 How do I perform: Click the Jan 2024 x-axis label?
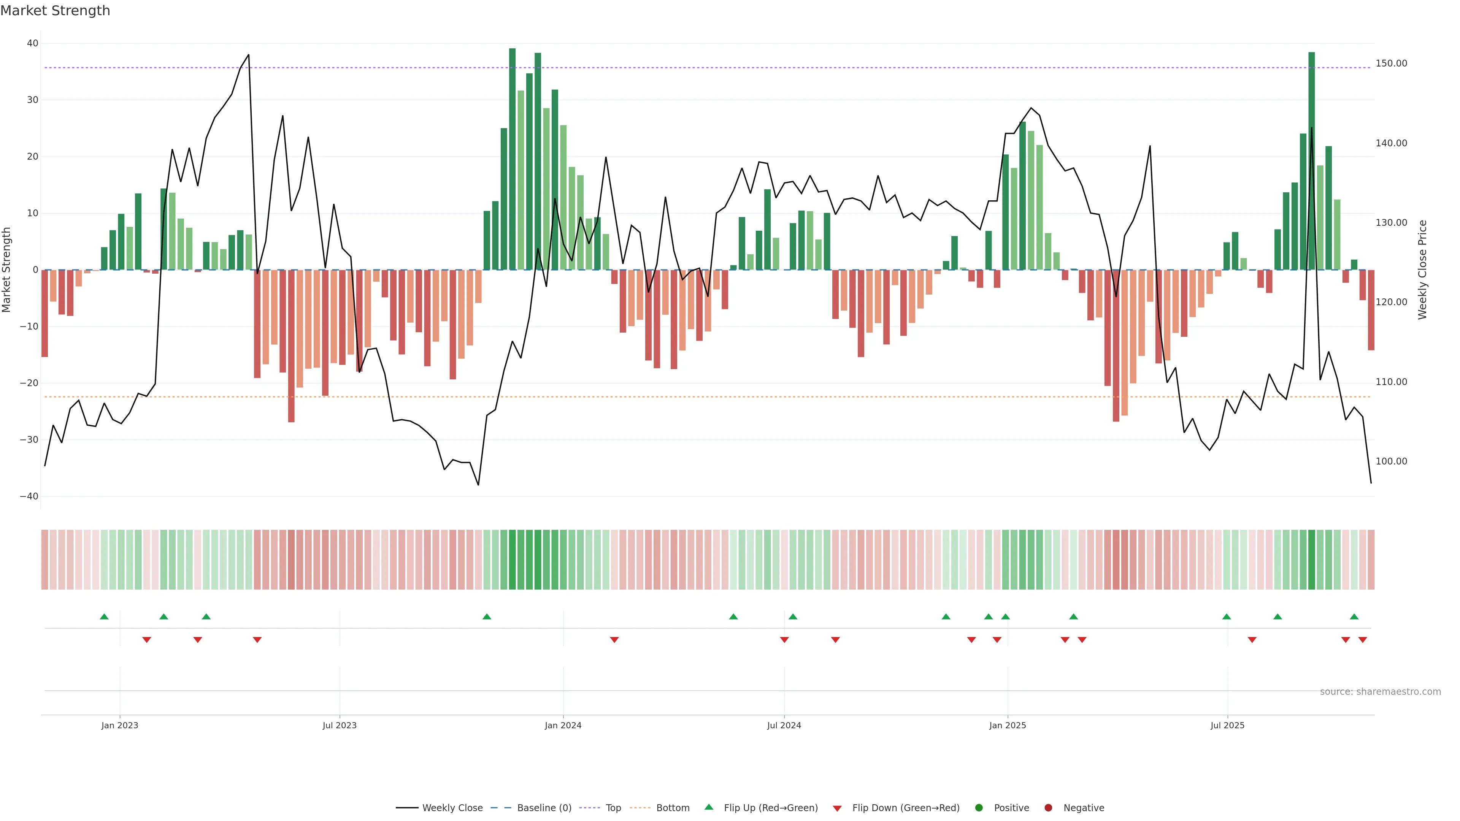pyautogui.click(x=563, y=725)
